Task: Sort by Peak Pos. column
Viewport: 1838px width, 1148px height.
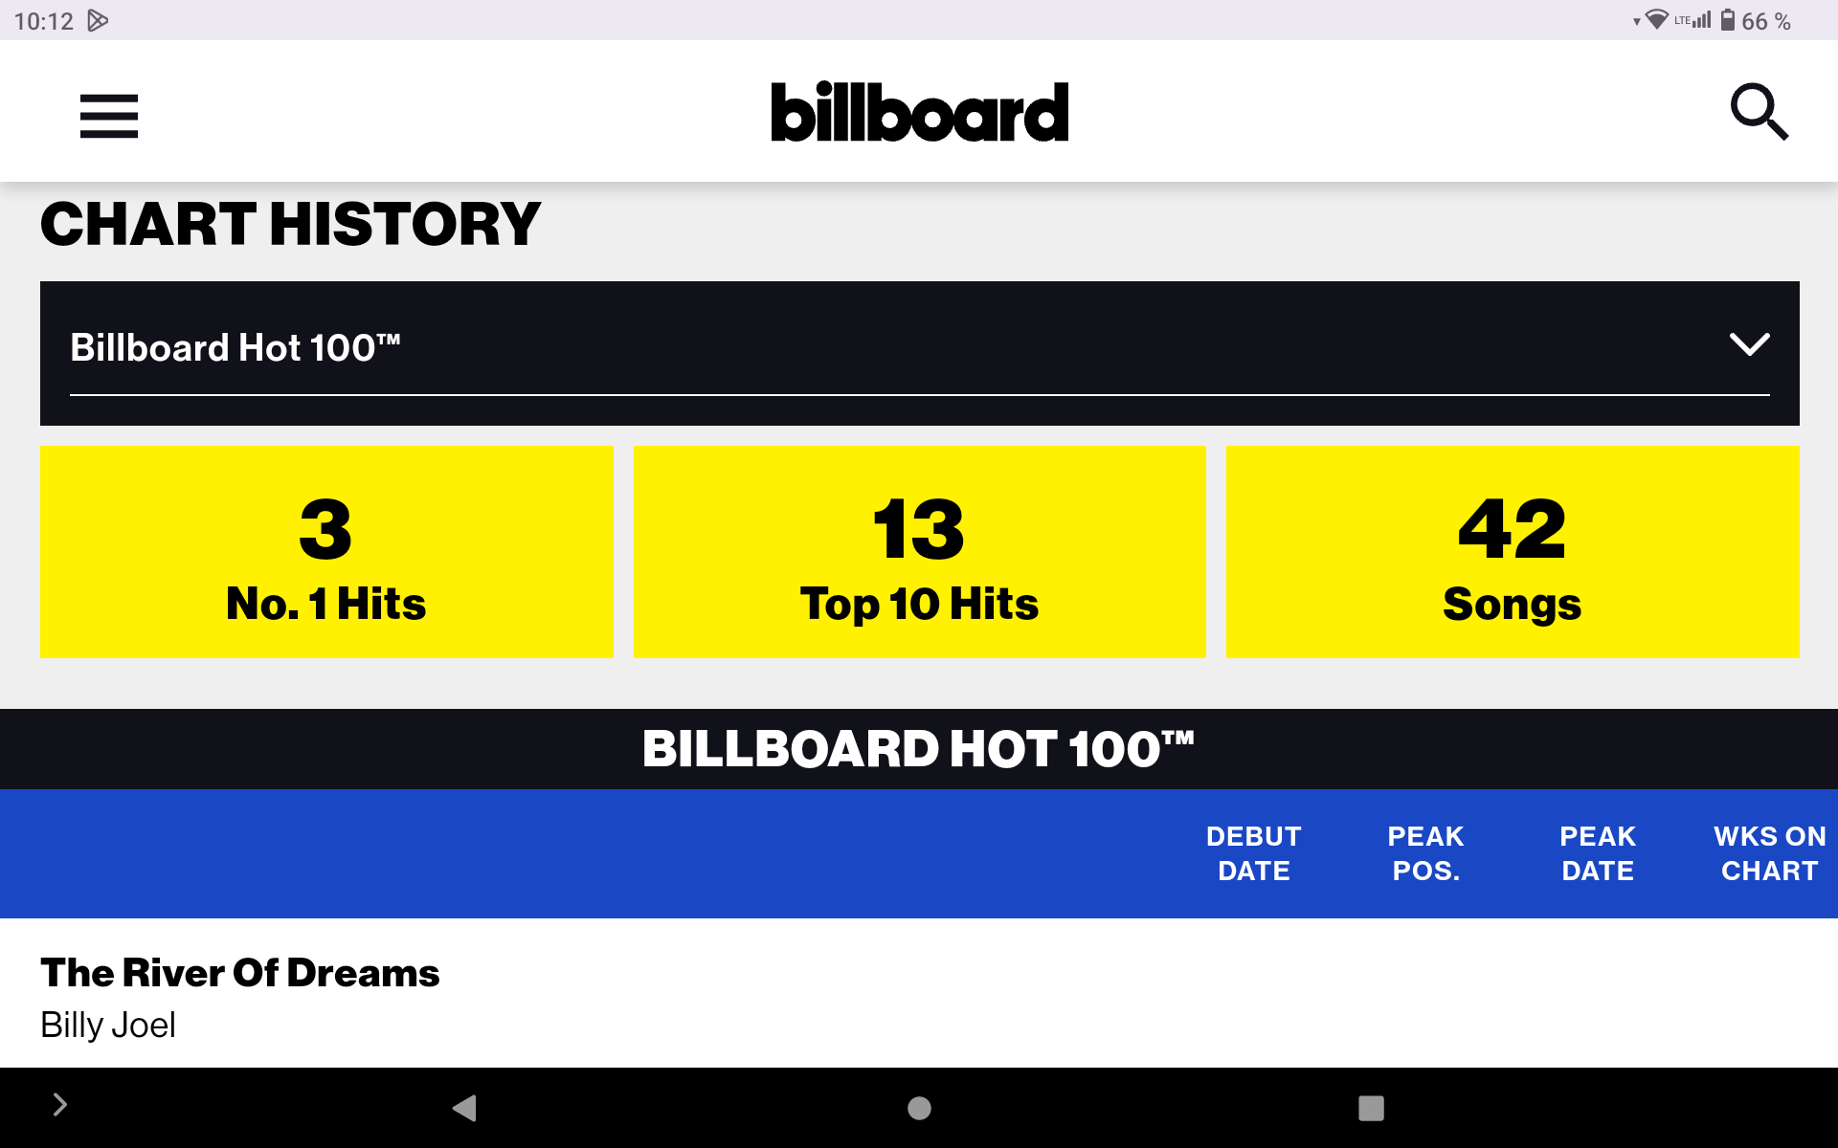Action: click(1425, 853)
